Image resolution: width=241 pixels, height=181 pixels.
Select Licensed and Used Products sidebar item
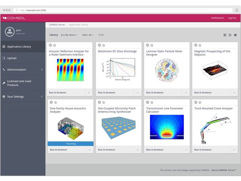[x=19, y=83]
